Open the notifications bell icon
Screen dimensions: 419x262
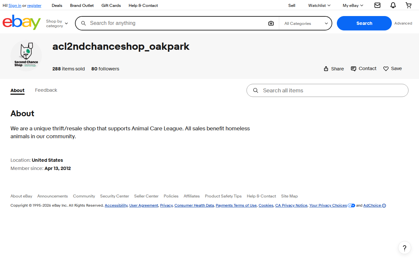click(x=393, y=5)
